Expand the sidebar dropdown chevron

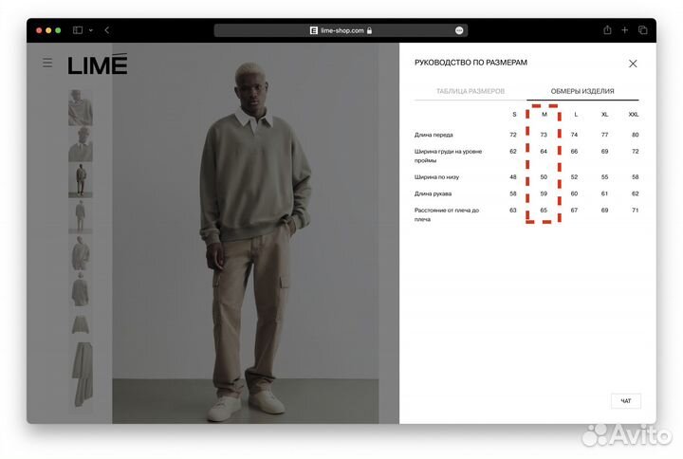[90, 30]
